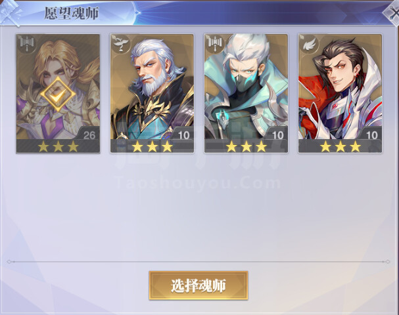Click the 愿望魂师 title header
Screen dimensions: 399x315
tap(72, 13)
